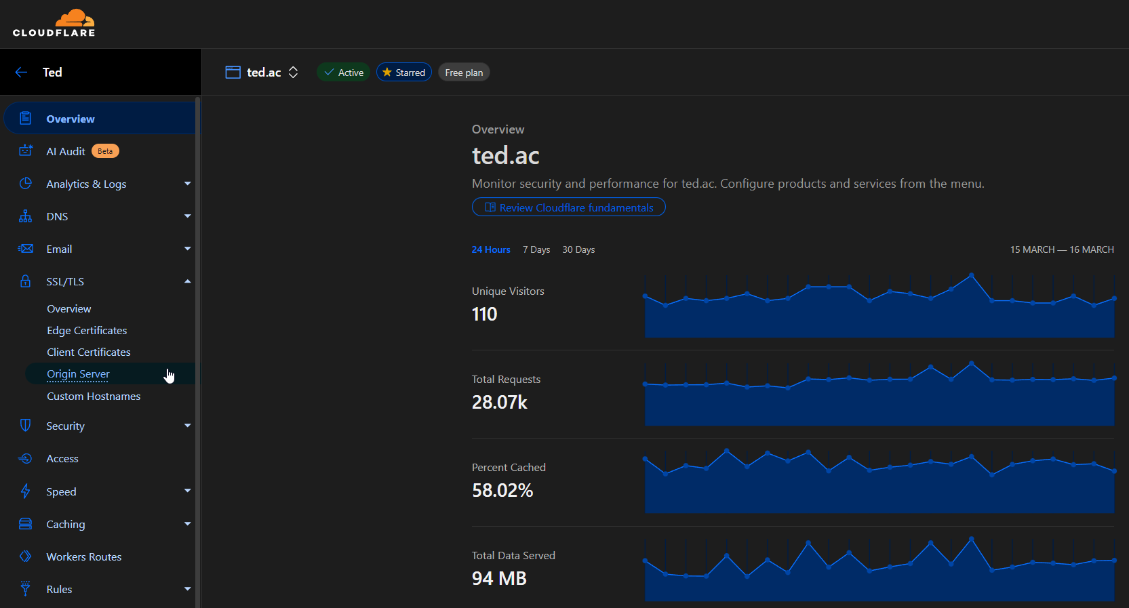Expand the Speed menu arrow
Viewport: 1129px width, 608px height.
tap(188, 491)
